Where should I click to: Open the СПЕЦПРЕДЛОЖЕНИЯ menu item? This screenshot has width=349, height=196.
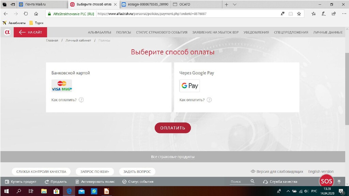coord(291,32)
